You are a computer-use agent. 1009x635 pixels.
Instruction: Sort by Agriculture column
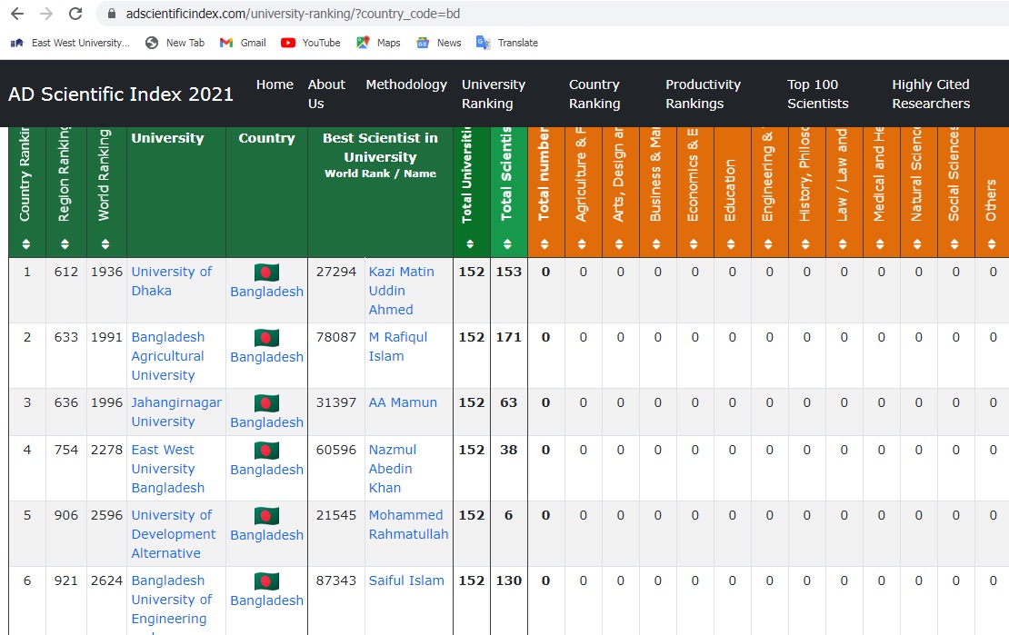[x=583, y=243]
